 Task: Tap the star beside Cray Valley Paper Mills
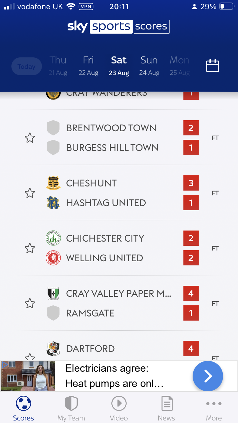(30, 303)
